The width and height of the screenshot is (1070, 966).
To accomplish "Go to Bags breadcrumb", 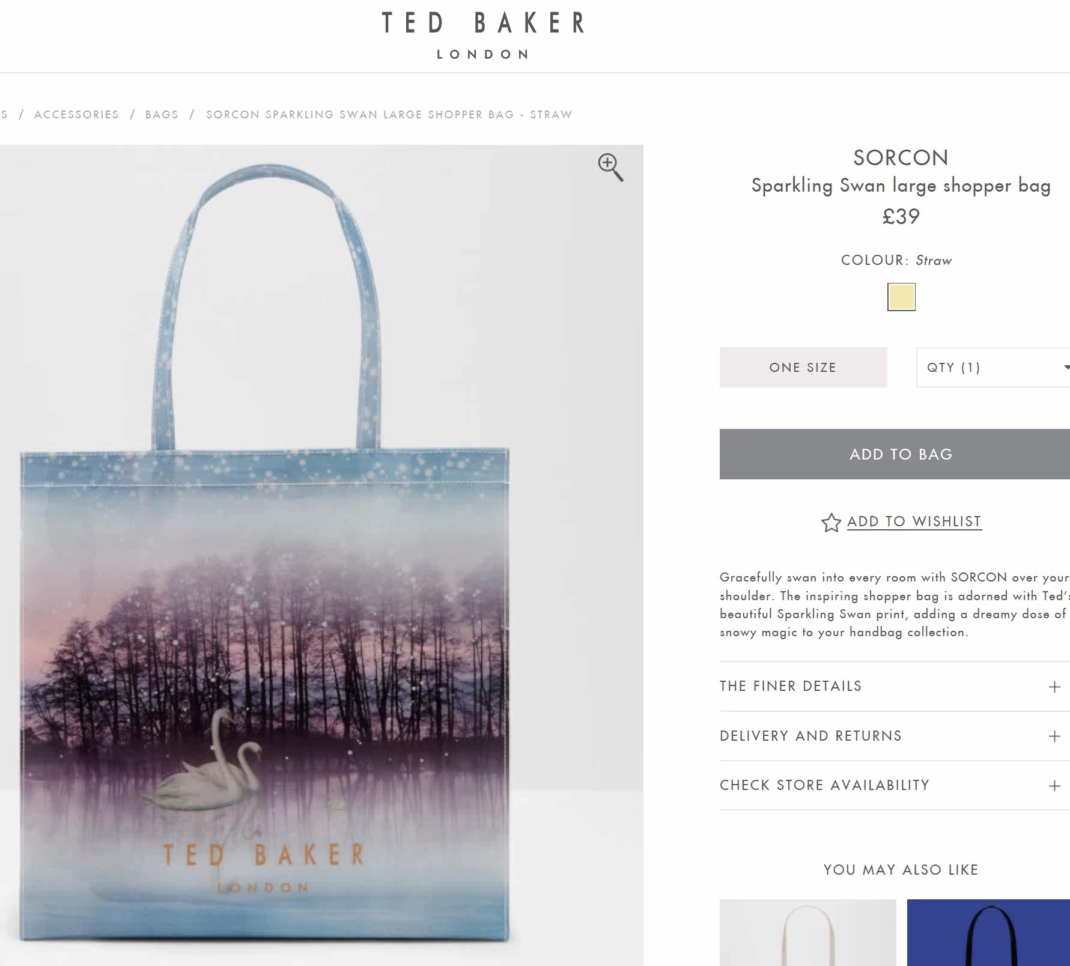I will (162, 115).
